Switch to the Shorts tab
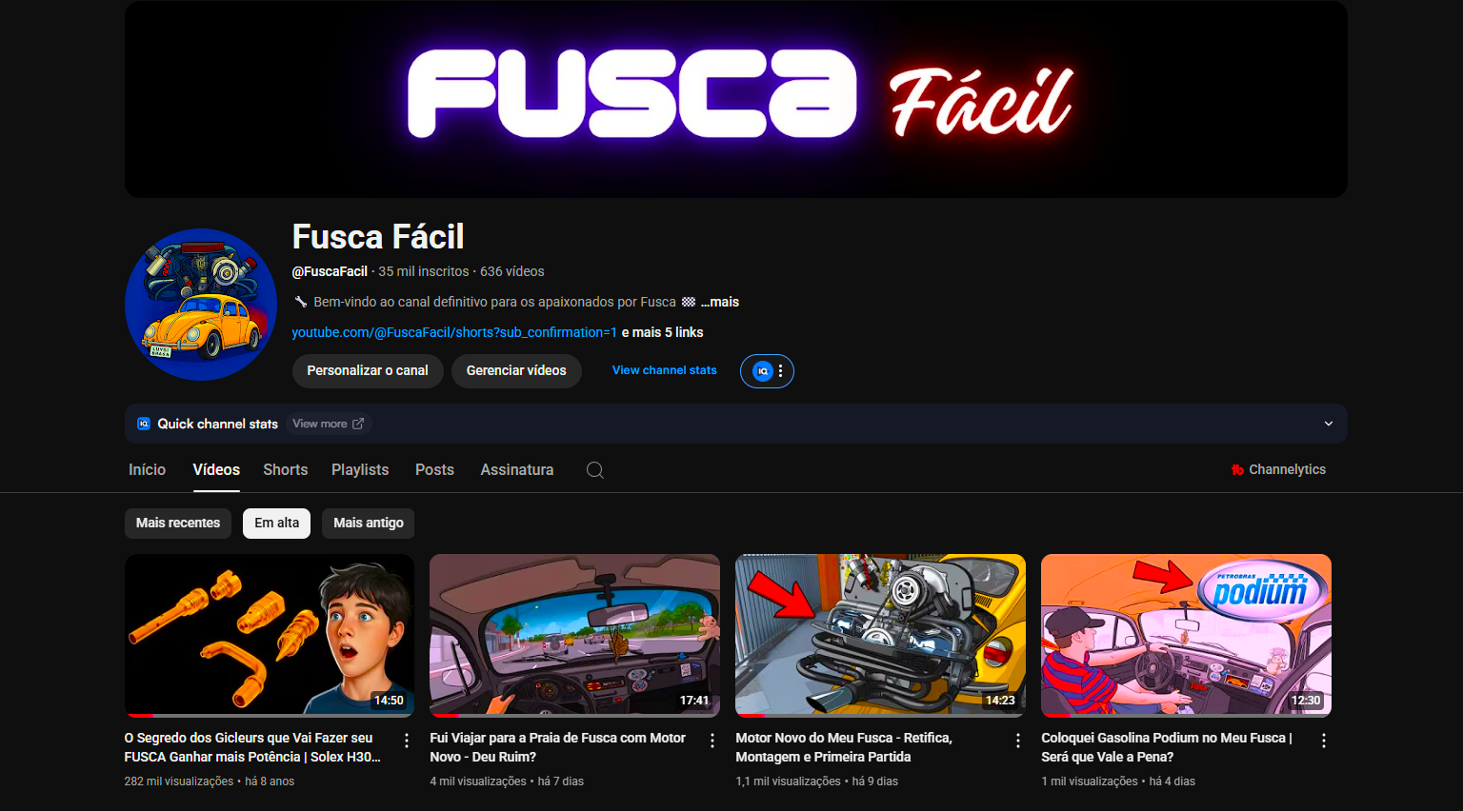The width and height of the screenshot is (1463, 811). [286, 470]
